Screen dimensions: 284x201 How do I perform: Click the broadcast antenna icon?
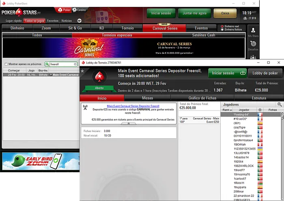85,107
